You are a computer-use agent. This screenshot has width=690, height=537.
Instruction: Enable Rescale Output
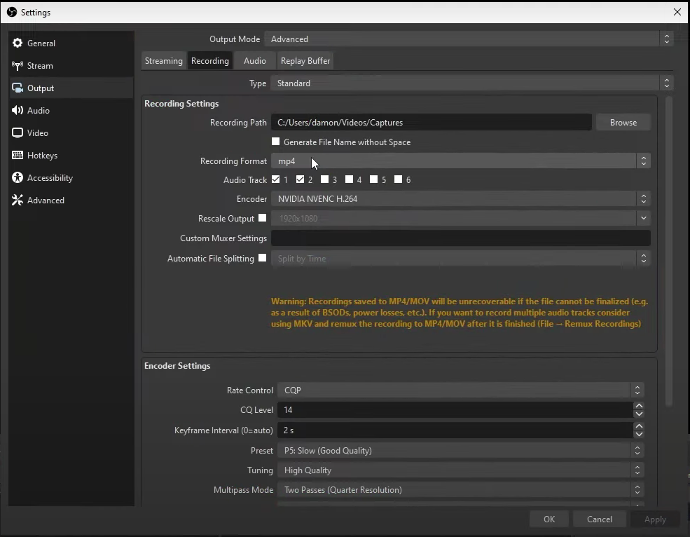(x=262, y=218)
